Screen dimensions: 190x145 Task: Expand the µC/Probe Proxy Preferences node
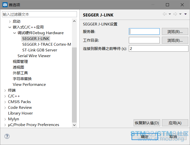click(x=5, y=125)
